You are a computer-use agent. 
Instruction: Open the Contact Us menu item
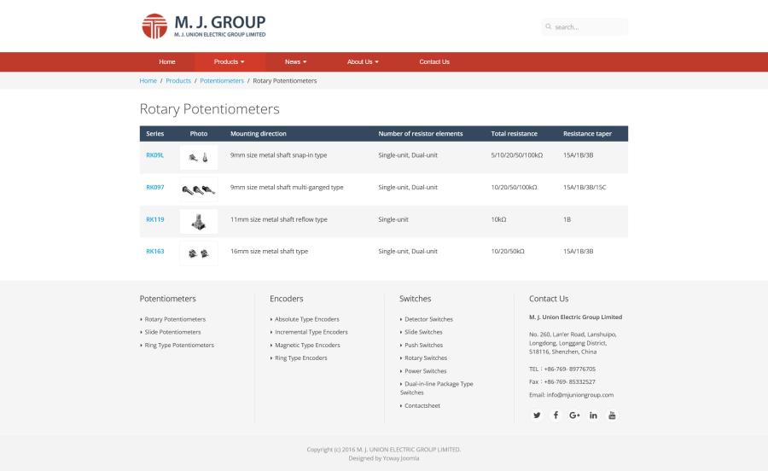coord(434,62)
